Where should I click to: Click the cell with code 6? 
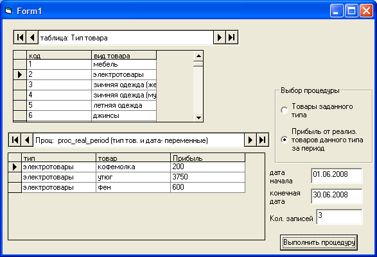coord(59,115)
